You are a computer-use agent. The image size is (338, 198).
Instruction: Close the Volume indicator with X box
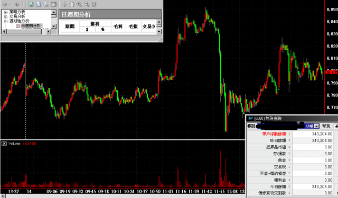pyautogui.click(x=4, y=144)
